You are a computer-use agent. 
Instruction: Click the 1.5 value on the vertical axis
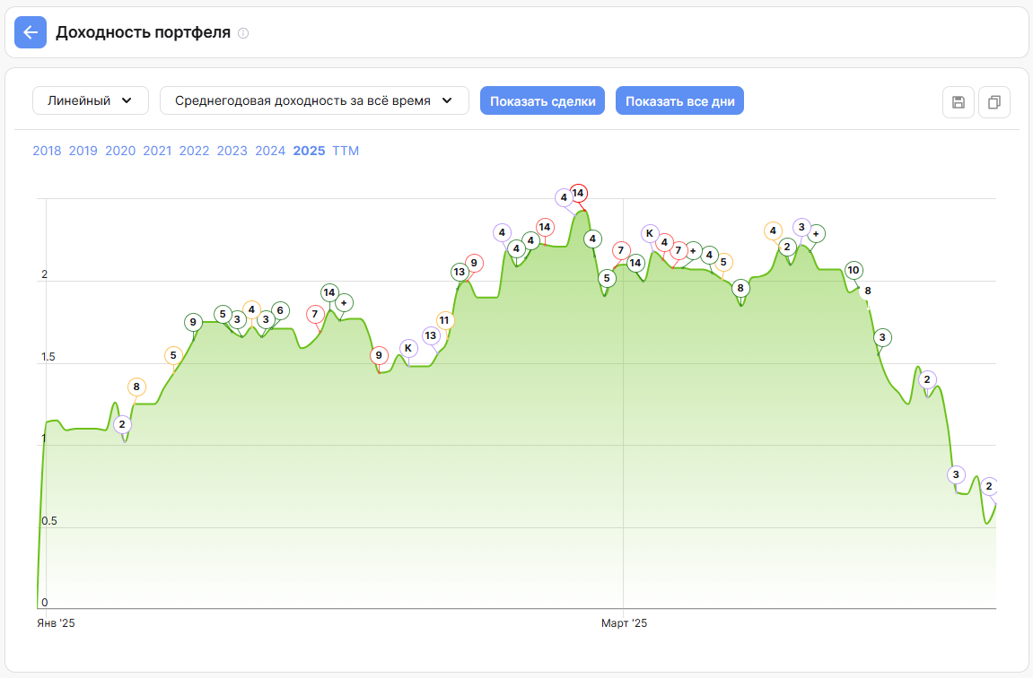click(x=48, y=357)
